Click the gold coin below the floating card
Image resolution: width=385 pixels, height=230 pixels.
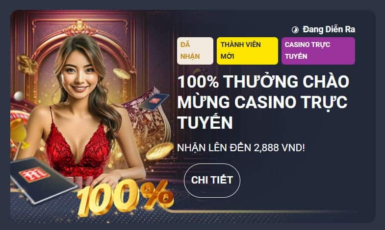(x=159, y=150)
